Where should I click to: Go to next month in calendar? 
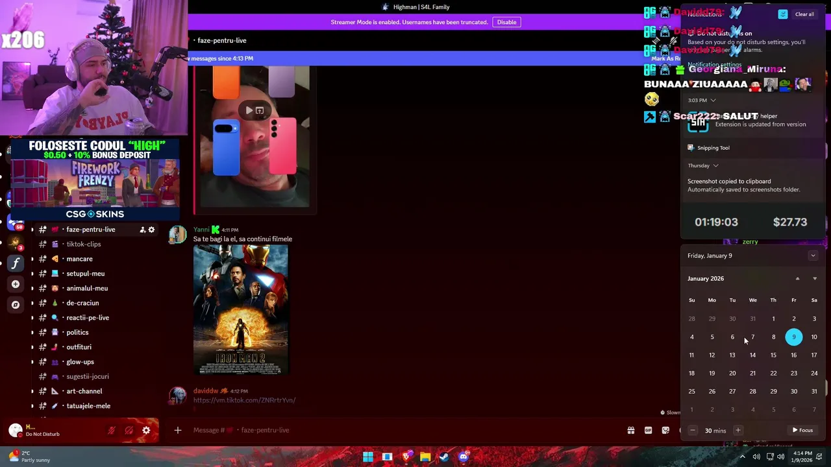(x=815, y=278)
